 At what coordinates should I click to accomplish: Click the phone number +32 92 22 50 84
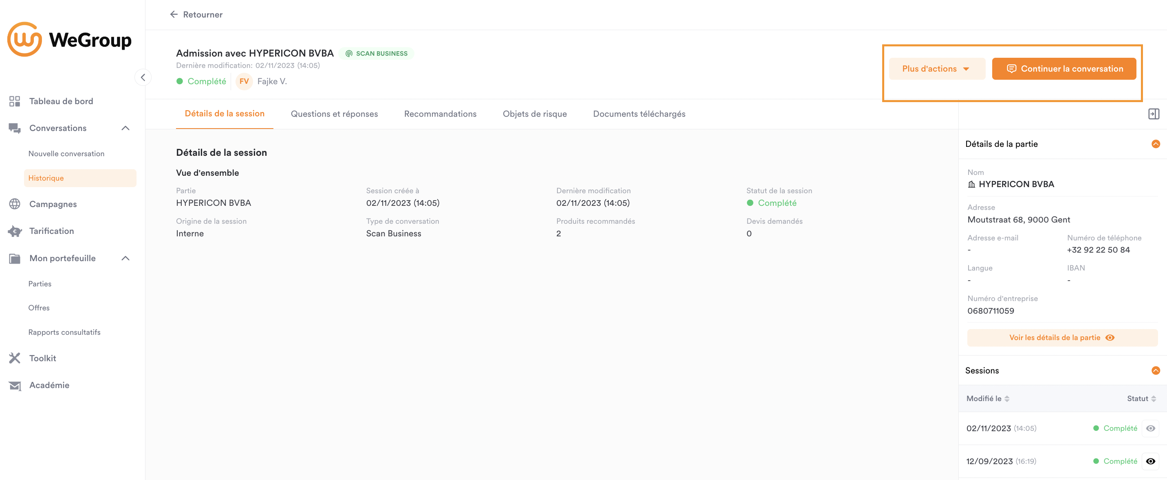(x=1098, y=250)
